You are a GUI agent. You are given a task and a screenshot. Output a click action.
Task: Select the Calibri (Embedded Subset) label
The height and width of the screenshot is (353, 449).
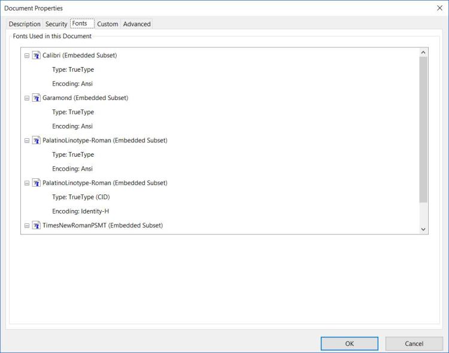tap(80, 56)
